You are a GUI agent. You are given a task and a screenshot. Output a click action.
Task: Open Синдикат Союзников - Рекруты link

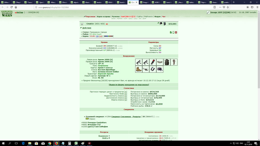126,116
